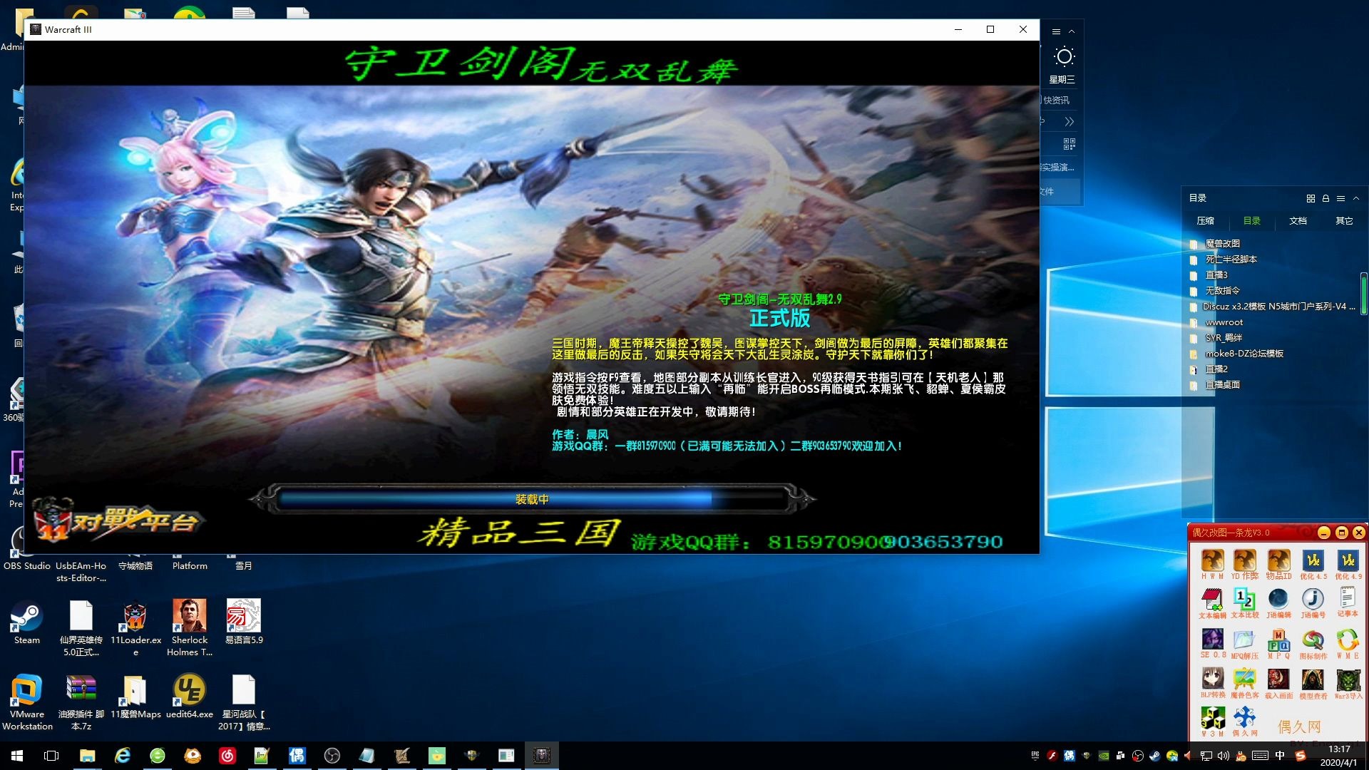Open the 文本比较 text compare tool
1369x770 pixels.
pos(1245,603)
